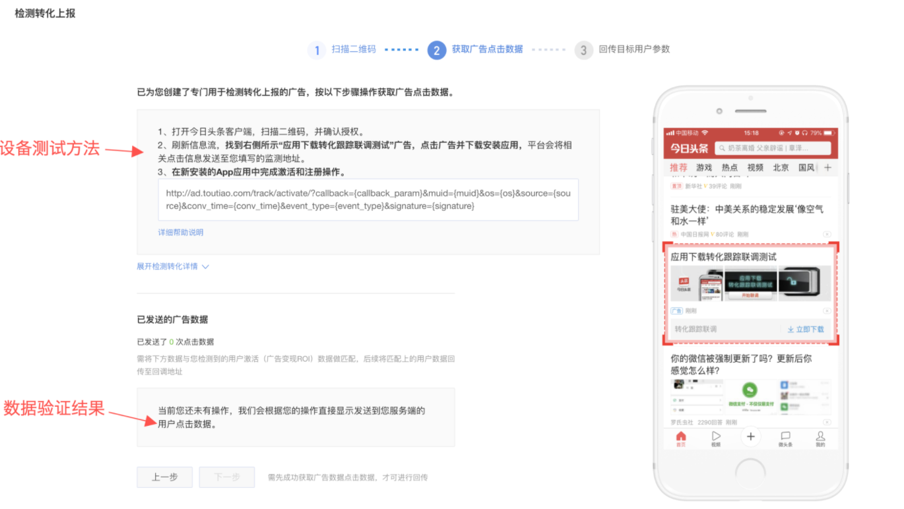904x509 pixels.
Task: Tap 立即下载 in the test ad
Action: click(806, 329)
